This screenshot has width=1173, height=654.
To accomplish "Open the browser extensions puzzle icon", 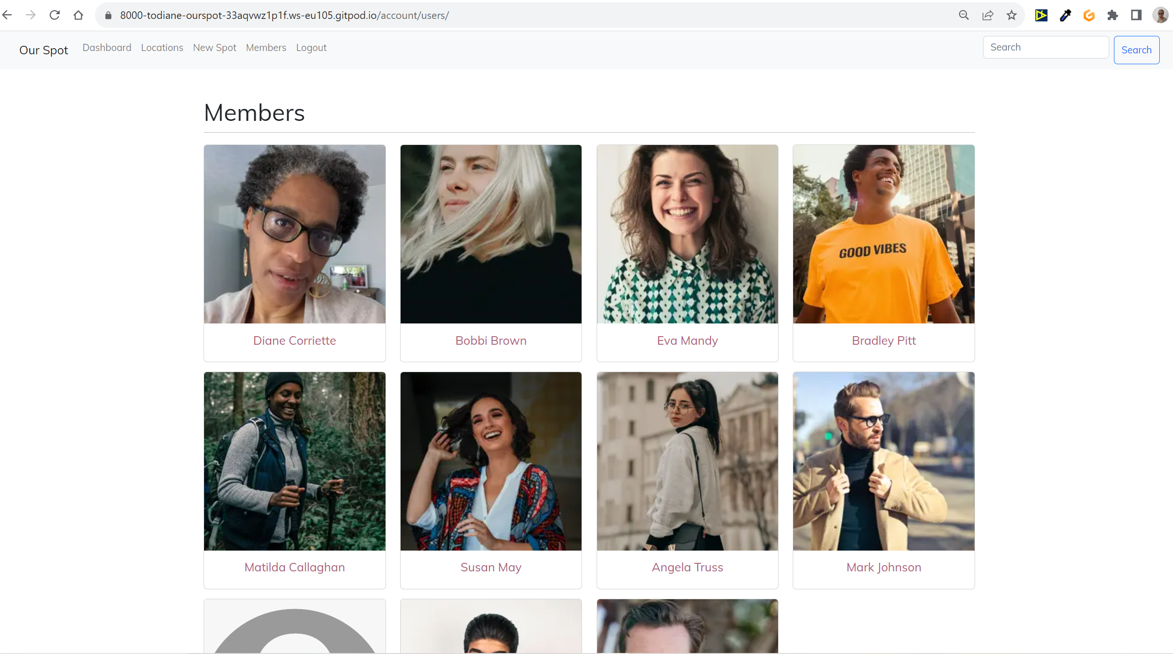I will pos(1113,15).
